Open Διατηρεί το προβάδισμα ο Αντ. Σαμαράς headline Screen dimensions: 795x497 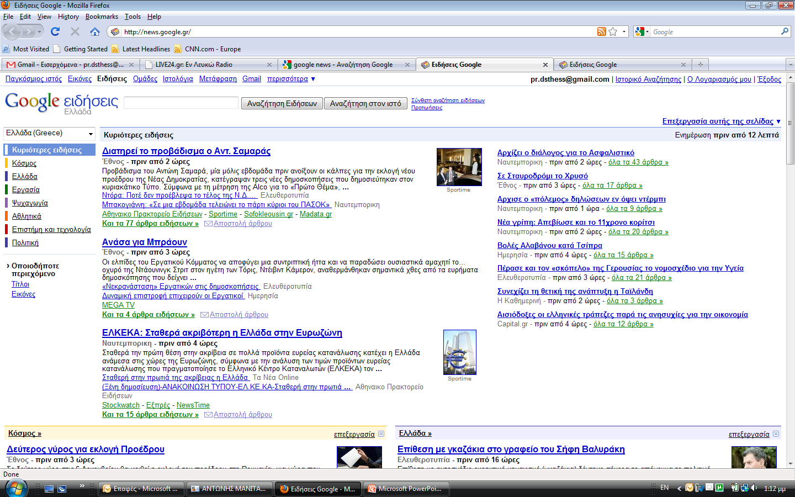click(186, 151)
